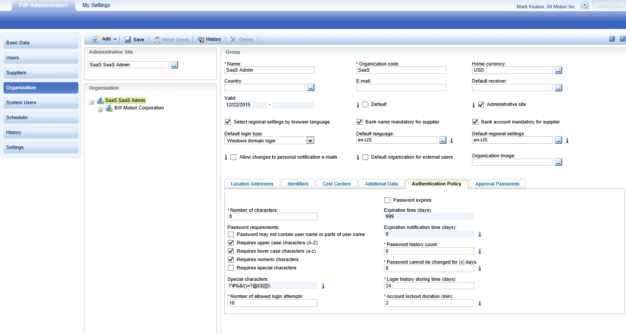Image resolution: width=626 pixels, height=334 pixels.
Task: Open the Default login type dropdown
Action: [x=310, y=140]
